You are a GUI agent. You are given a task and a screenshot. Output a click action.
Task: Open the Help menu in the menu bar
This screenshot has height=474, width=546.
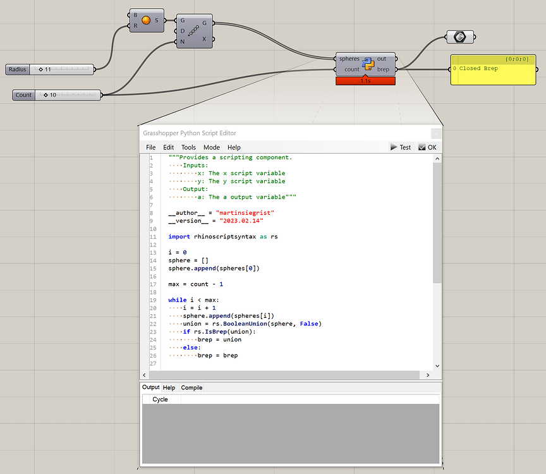(x=234, y=147)
